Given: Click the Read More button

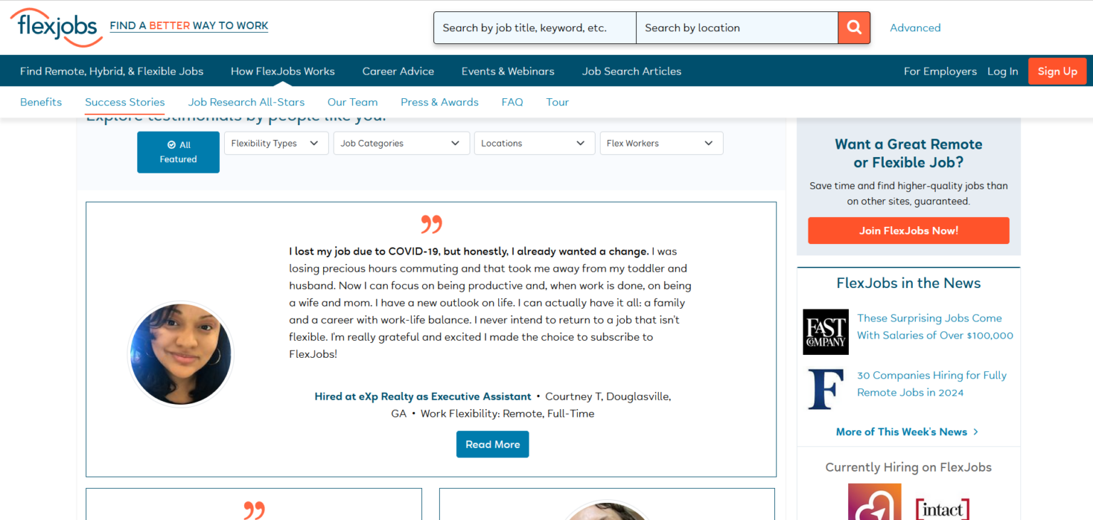Looking at the screenshot, I should 492,445.
